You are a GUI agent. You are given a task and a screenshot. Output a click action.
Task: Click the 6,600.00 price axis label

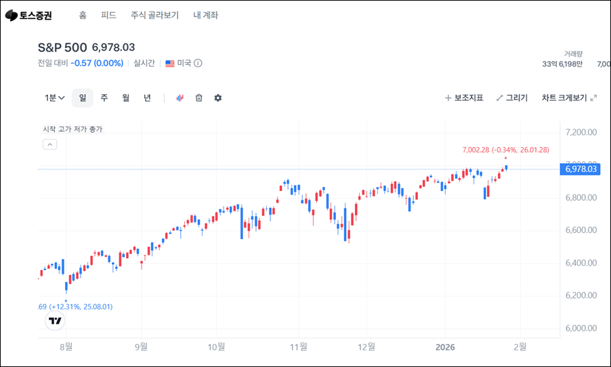pos(581,230)
